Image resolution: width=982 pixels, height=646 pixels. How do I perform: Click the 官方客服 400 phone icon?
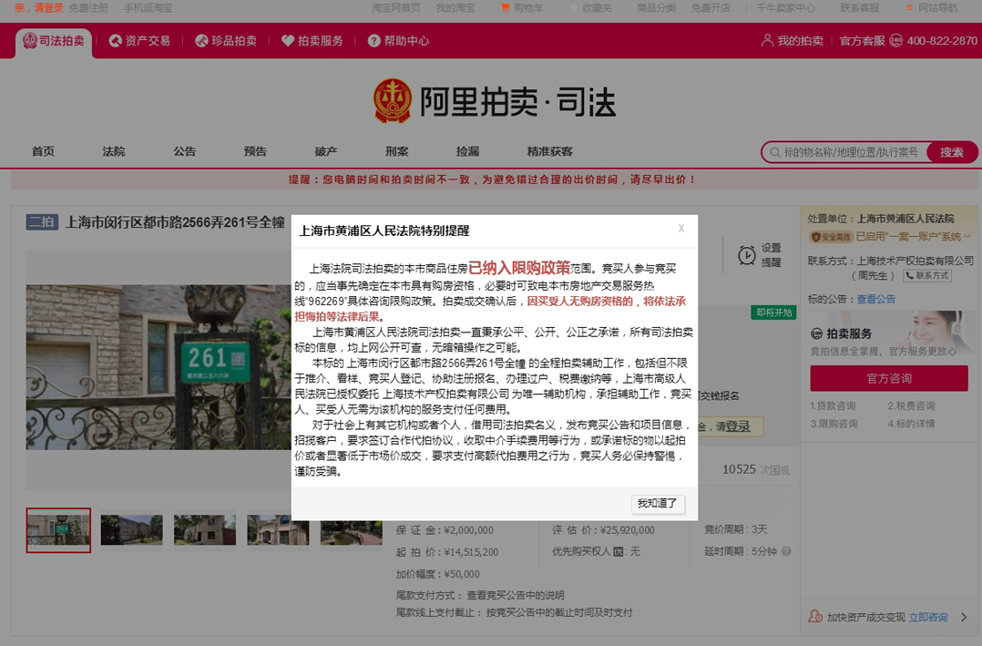pyautogui.click(x=896, y=41)
